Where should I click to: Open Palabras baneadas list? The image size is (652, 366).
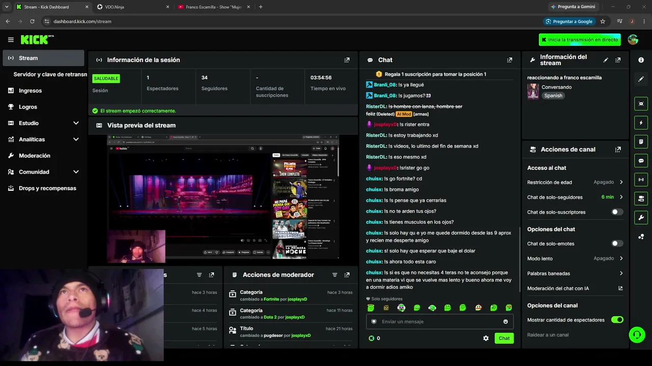575,273
